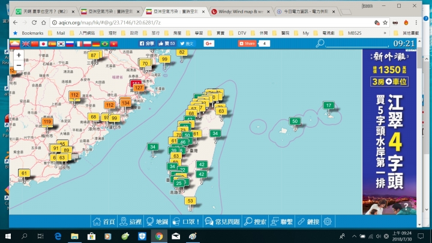Show hidden system tray icons
The image size is (432, 243).
pos(354,236)
